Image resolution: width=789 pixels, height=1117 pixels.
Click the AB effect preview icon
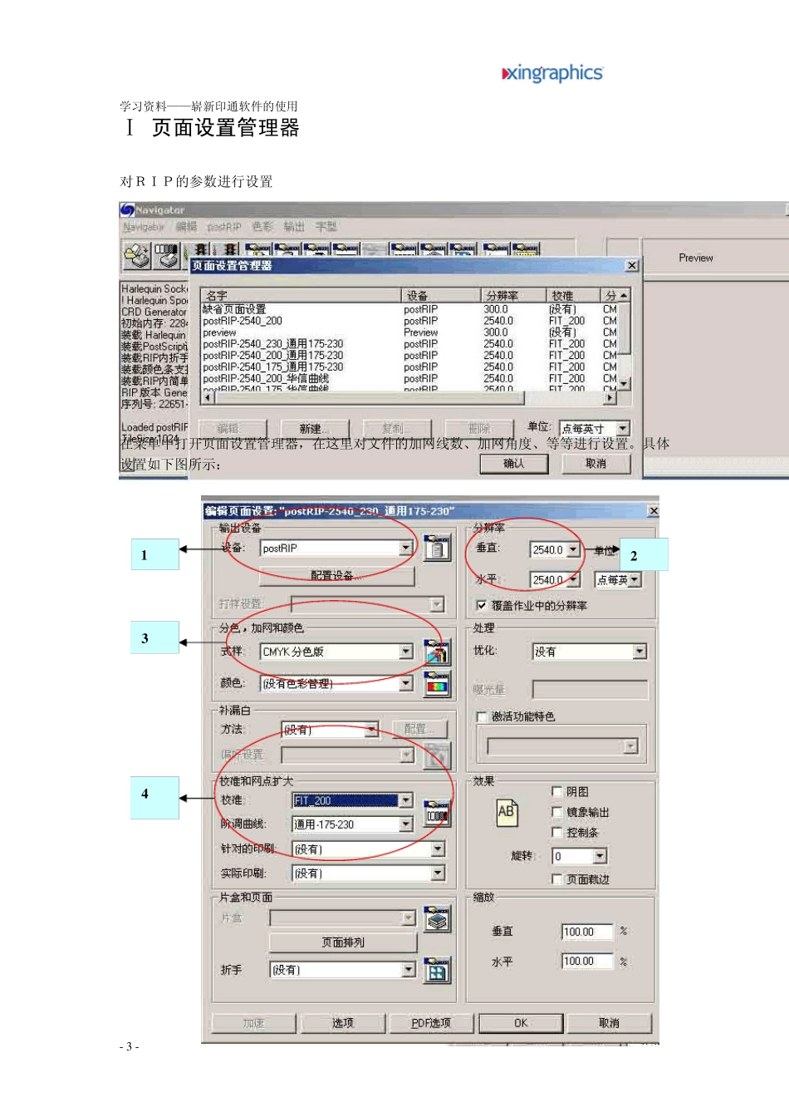click(507, 812)
